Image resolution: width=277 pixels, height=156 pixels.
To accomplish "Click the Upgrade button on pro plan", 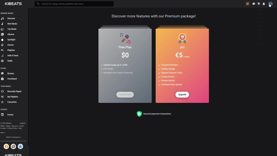I will click(x=182, y=95).
